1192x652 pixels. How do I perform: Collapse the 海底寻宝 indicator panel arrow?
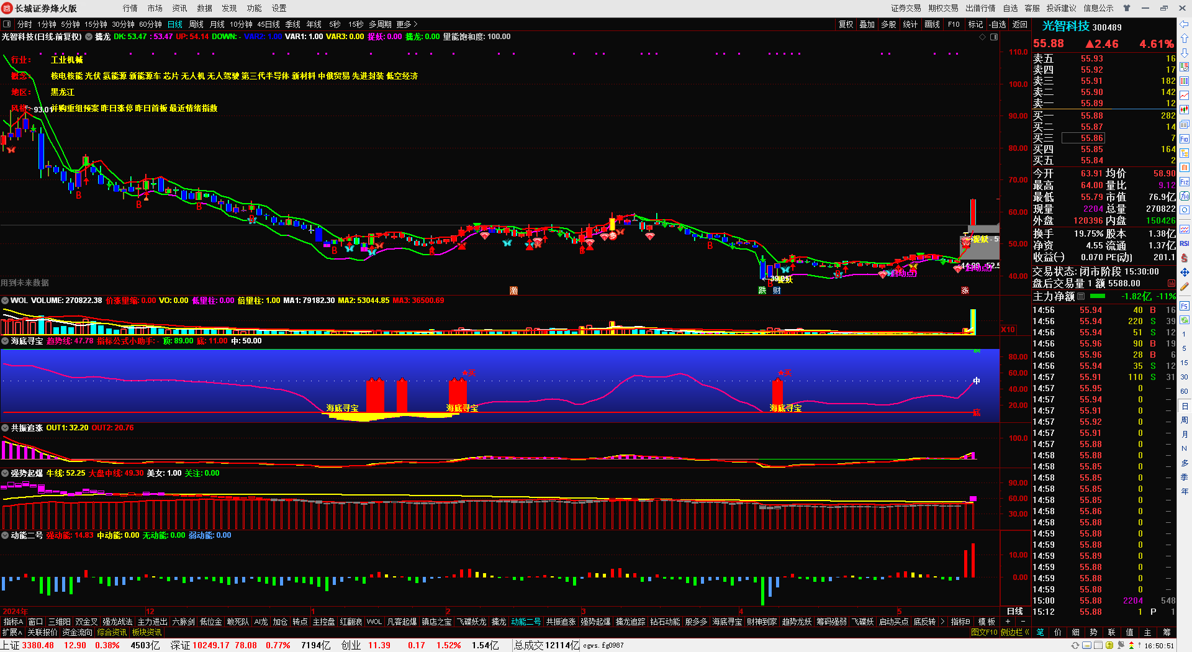click(x=5, y=341)
